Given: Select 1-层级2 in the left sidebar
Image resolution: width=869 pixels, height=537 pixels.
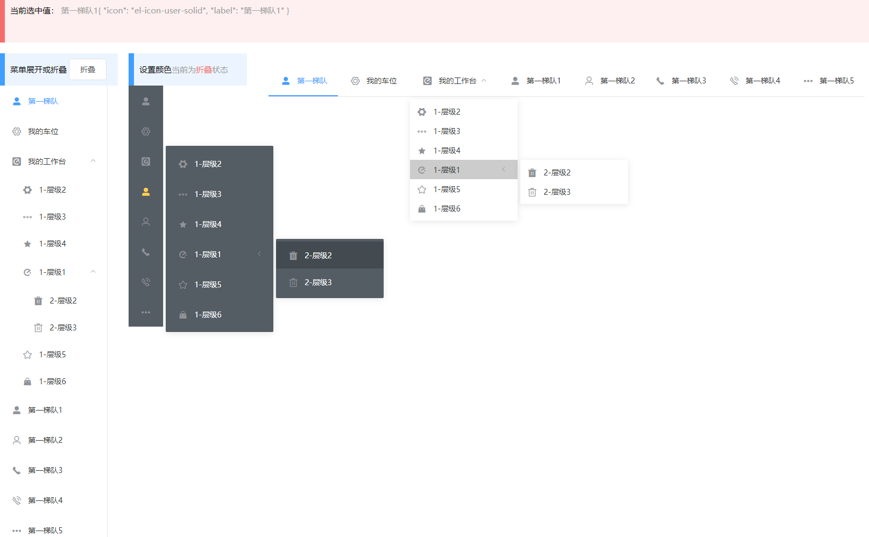Looking at the screenshot, I should (53, 190).
